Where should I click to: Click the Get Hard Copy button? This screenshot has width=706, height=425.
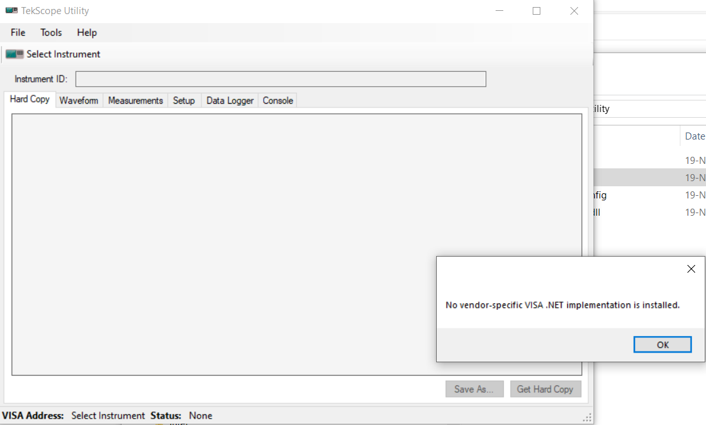(545, 389)
